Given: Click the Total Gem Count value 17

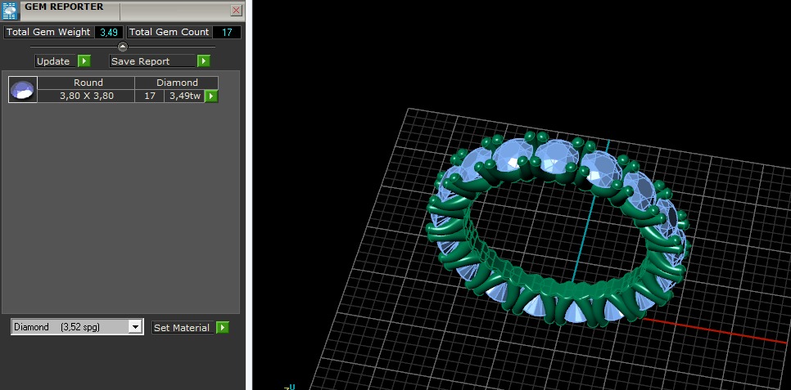Looking at the screenshot, I should (x=227, y=32).
